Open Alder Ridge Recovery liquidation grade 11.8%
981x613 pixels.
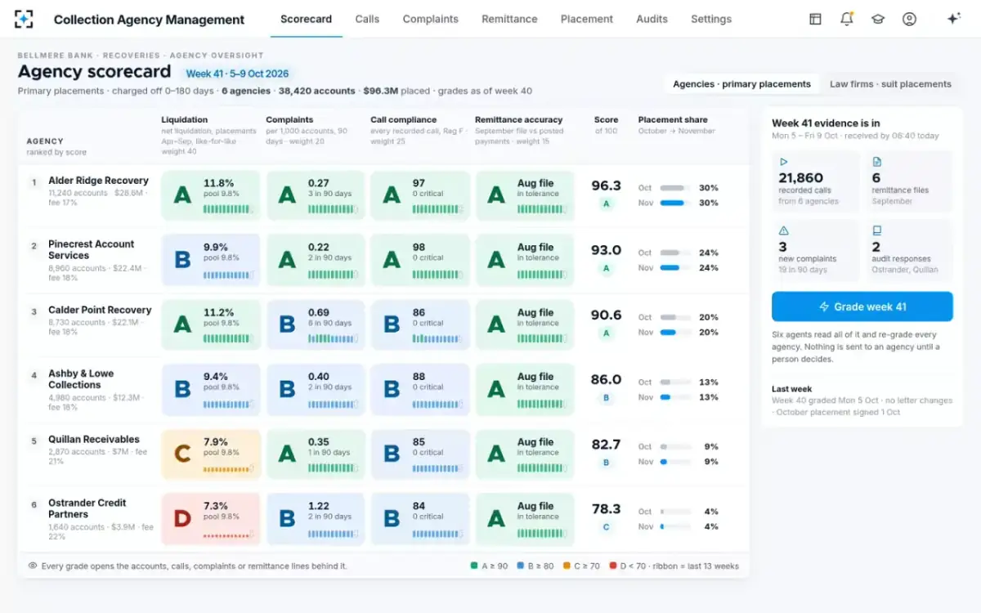pos(211,195)
